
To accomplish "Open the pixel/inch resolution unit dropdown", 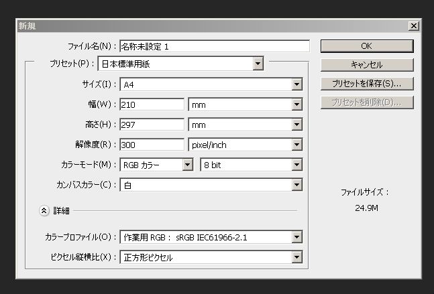I will [x=246, y=145].
